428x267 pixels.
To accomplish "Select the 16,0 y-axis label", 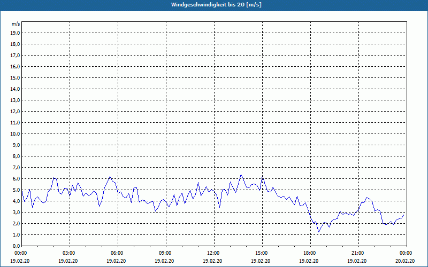I will coord(15,66).
